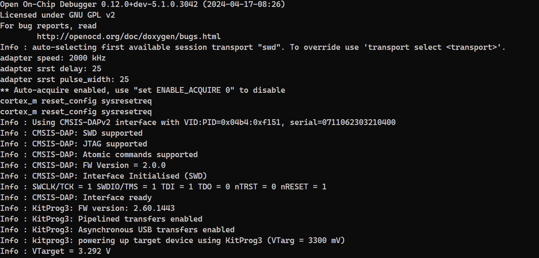Click the Open On-Chip Debugger version line
539x258 pixels.
143,5
